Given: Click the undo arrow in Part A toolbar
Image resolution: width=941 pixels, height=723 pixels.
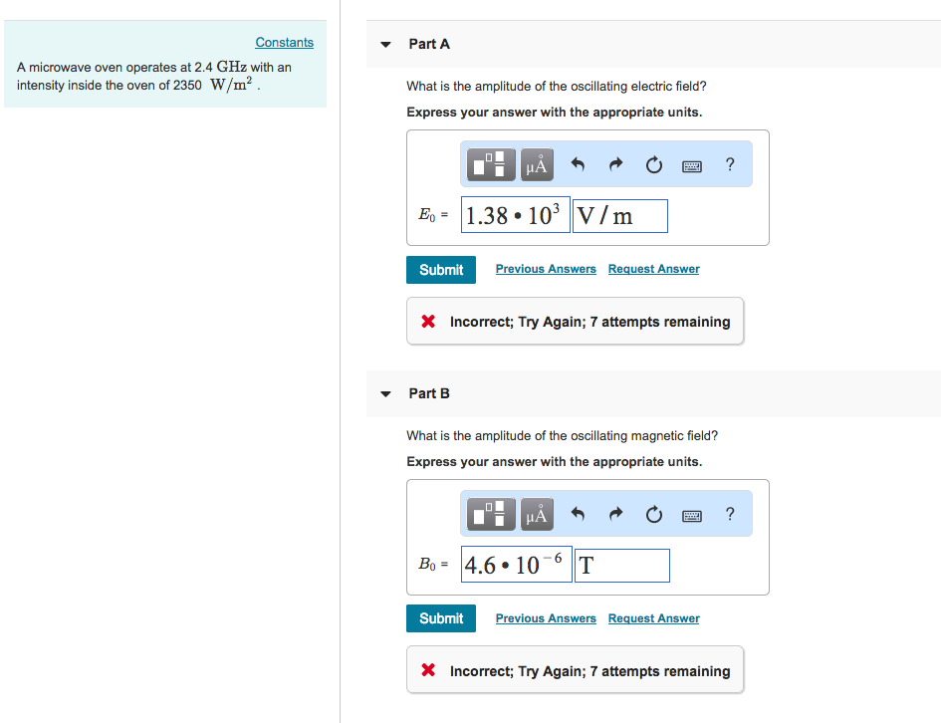Looking at the screenshot, I should pos(578,165).
